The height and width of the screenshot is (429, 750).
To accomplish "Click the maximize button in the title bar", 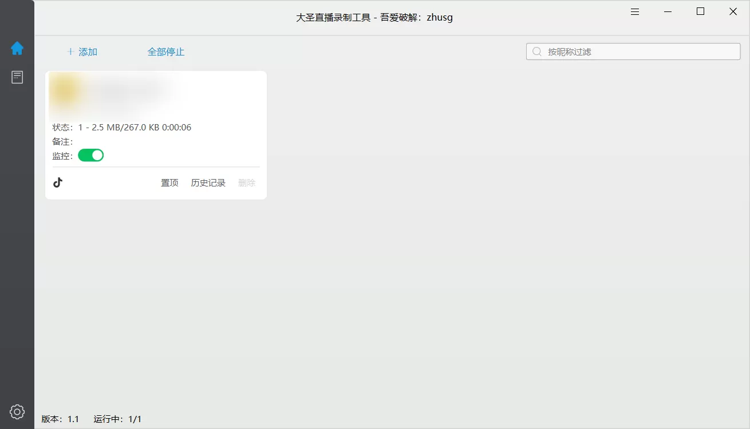I will click(x=700, y=11).
